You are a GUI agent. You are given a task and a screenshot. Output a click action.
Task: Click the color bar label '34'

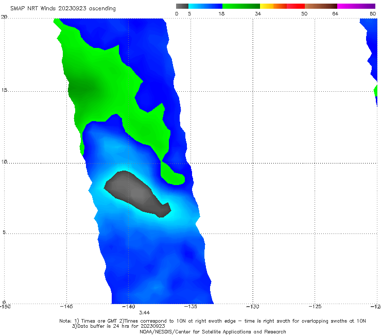(x=258, y=13)
